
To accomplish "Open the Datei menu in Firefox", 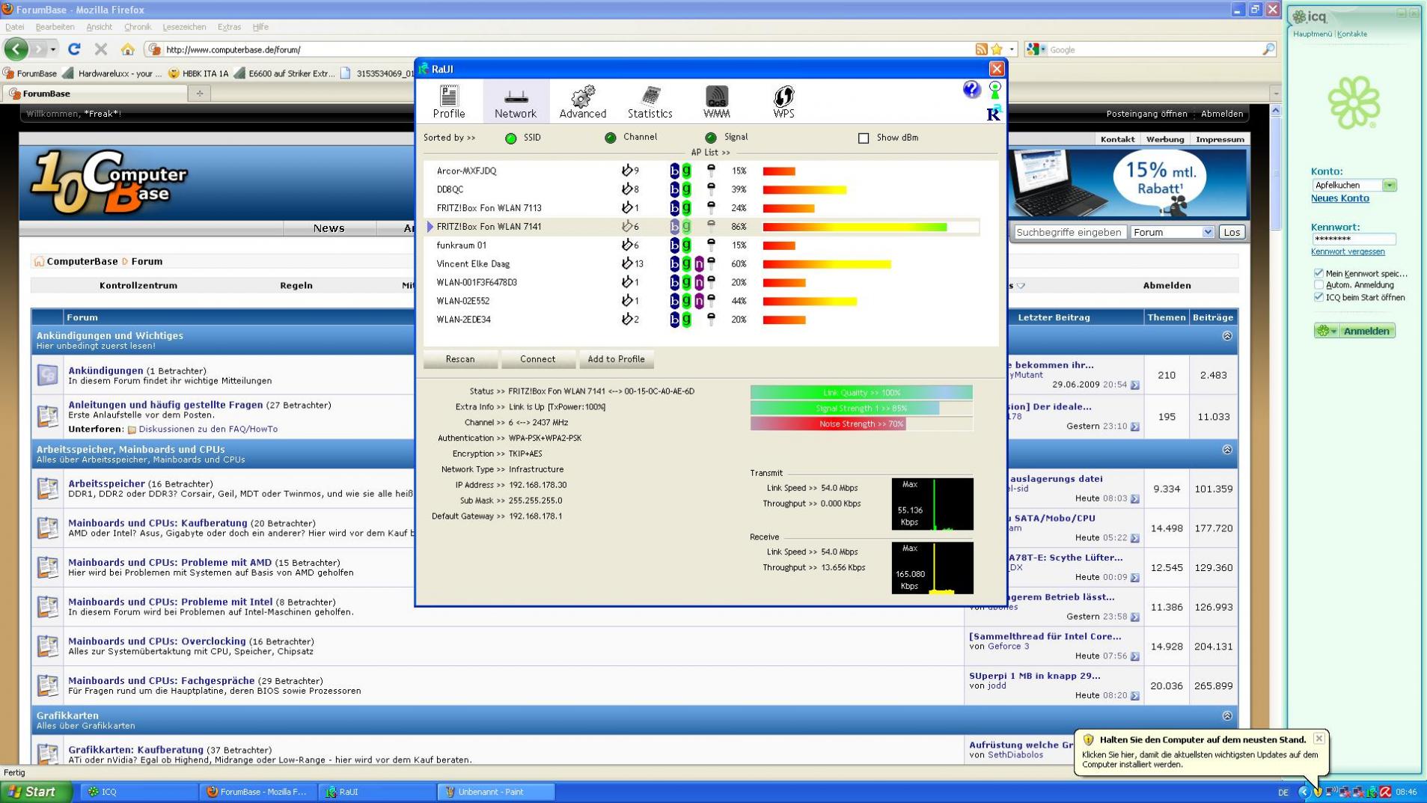I will click(x=14, y=27).
